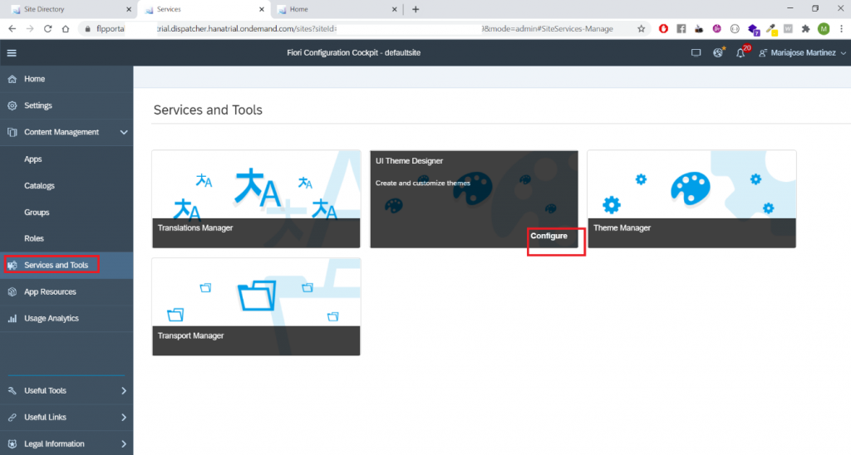The height and width of the screenshot is (455, 851).
Task: Open a new browser tab
Action: (416, 9)
